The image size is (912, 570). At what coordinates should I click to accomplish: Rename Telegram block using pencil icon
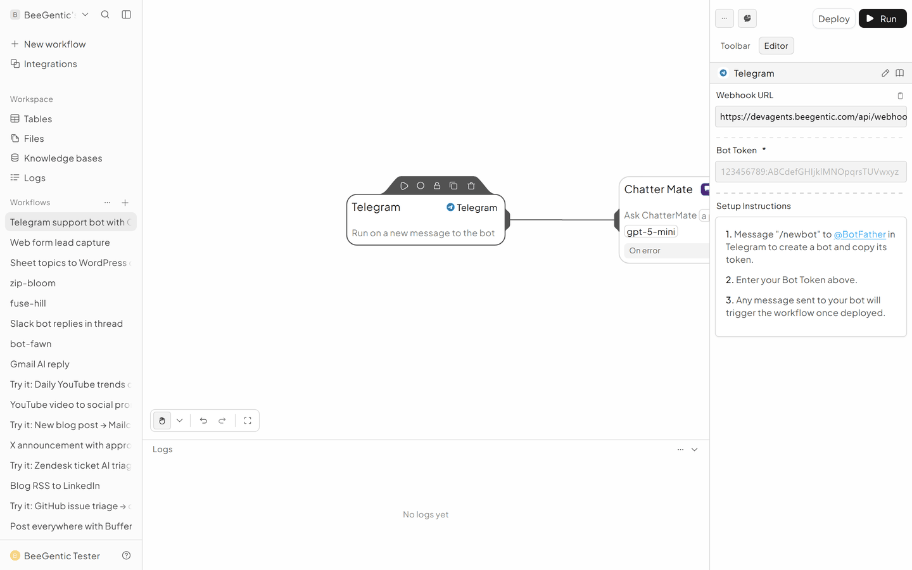pos(885,73)
